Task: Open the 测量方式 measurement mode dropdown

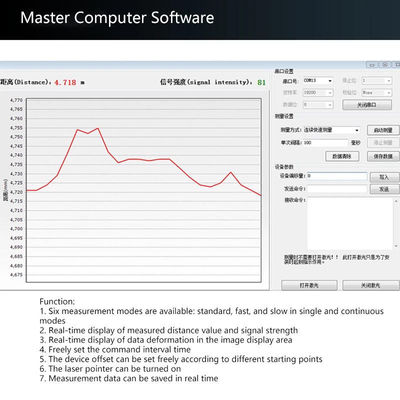Action: click(331, 130)
